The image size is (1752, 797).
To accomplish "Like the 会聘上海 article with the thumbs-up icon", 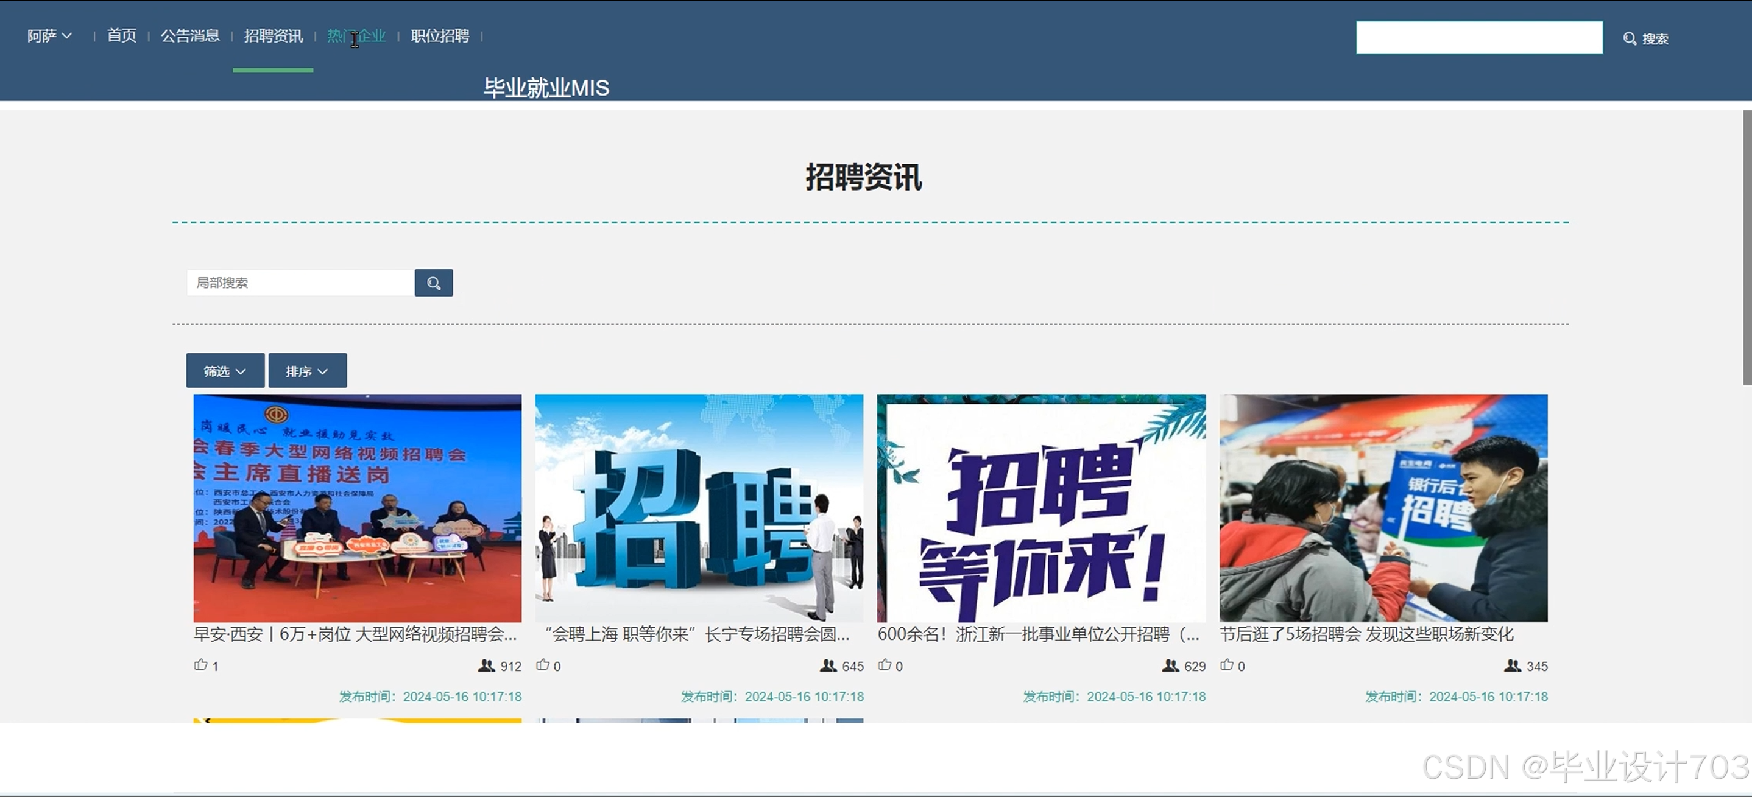I will click(x=543, y=665).
